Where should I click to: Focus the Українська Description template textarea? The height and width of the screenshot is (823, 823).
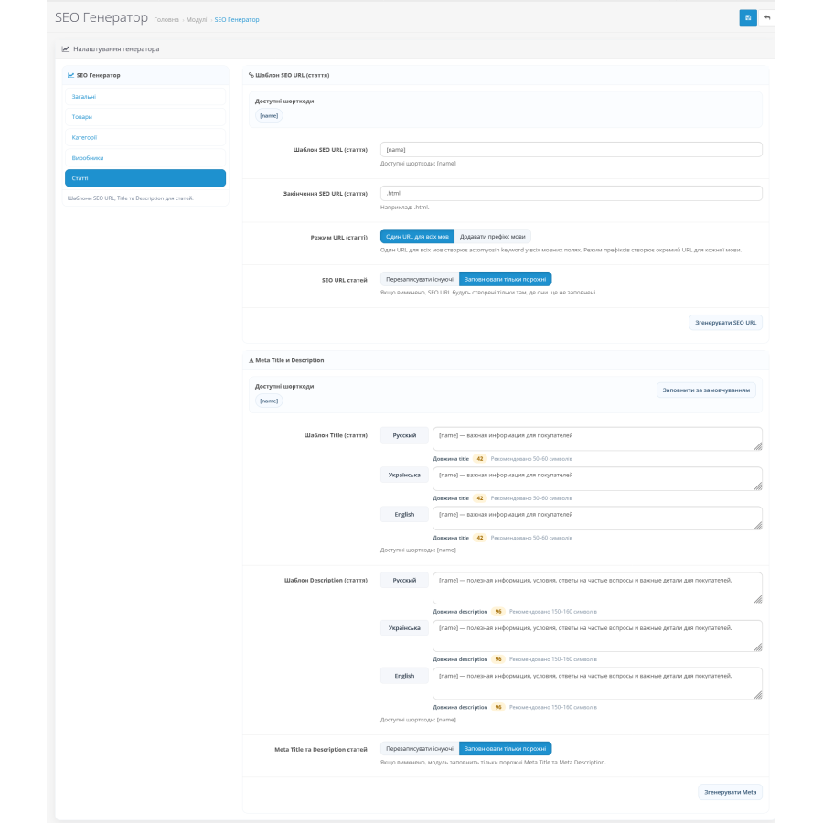(x=597, y=636)
